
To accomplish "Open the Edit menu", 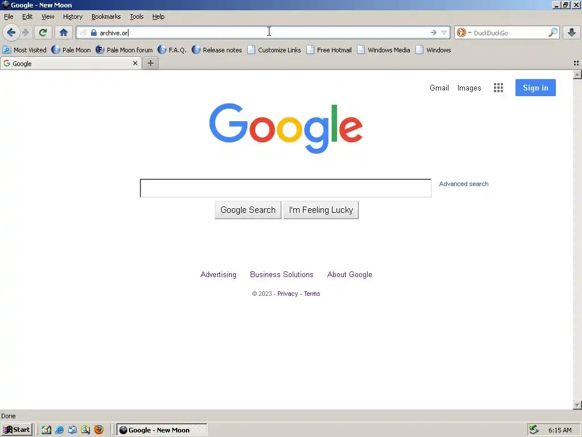I will pos(27,17).
